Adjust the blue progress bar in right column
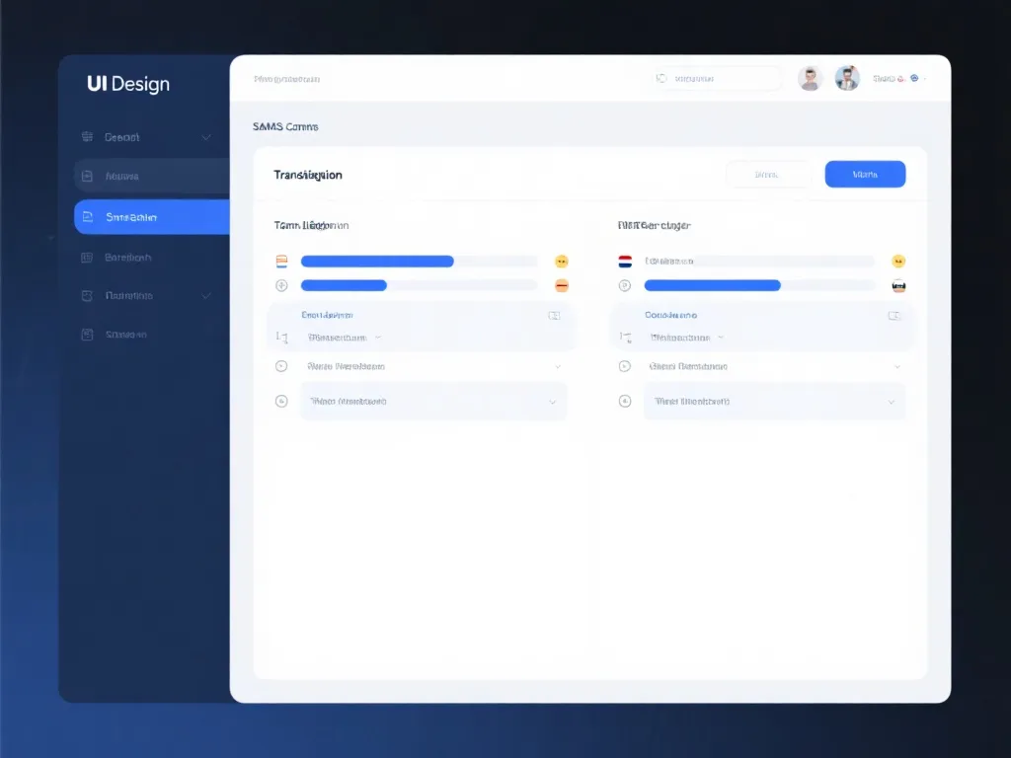This screenshot has height=758, width=1011. [x=759, y=285]
